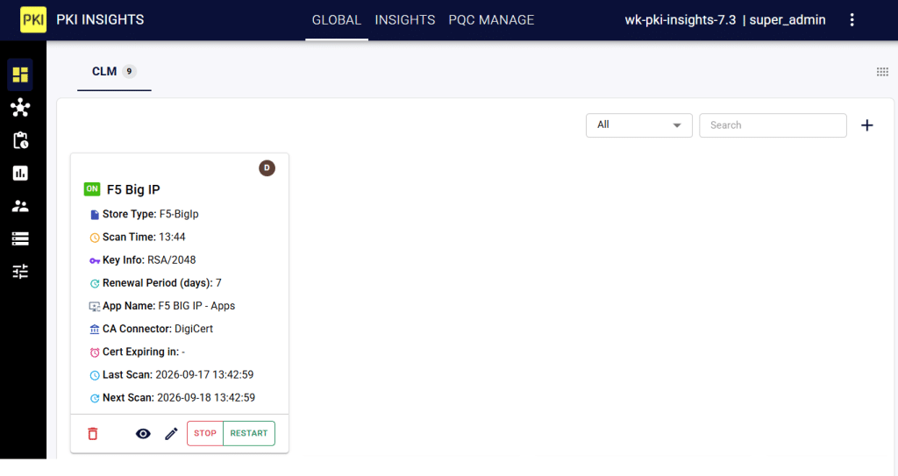Click the ON status badge
This screenshot has height=476, width=898.
point(92,189)
